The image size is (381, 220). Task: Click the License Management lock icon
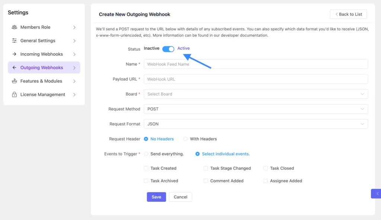(x=15, y=94)
